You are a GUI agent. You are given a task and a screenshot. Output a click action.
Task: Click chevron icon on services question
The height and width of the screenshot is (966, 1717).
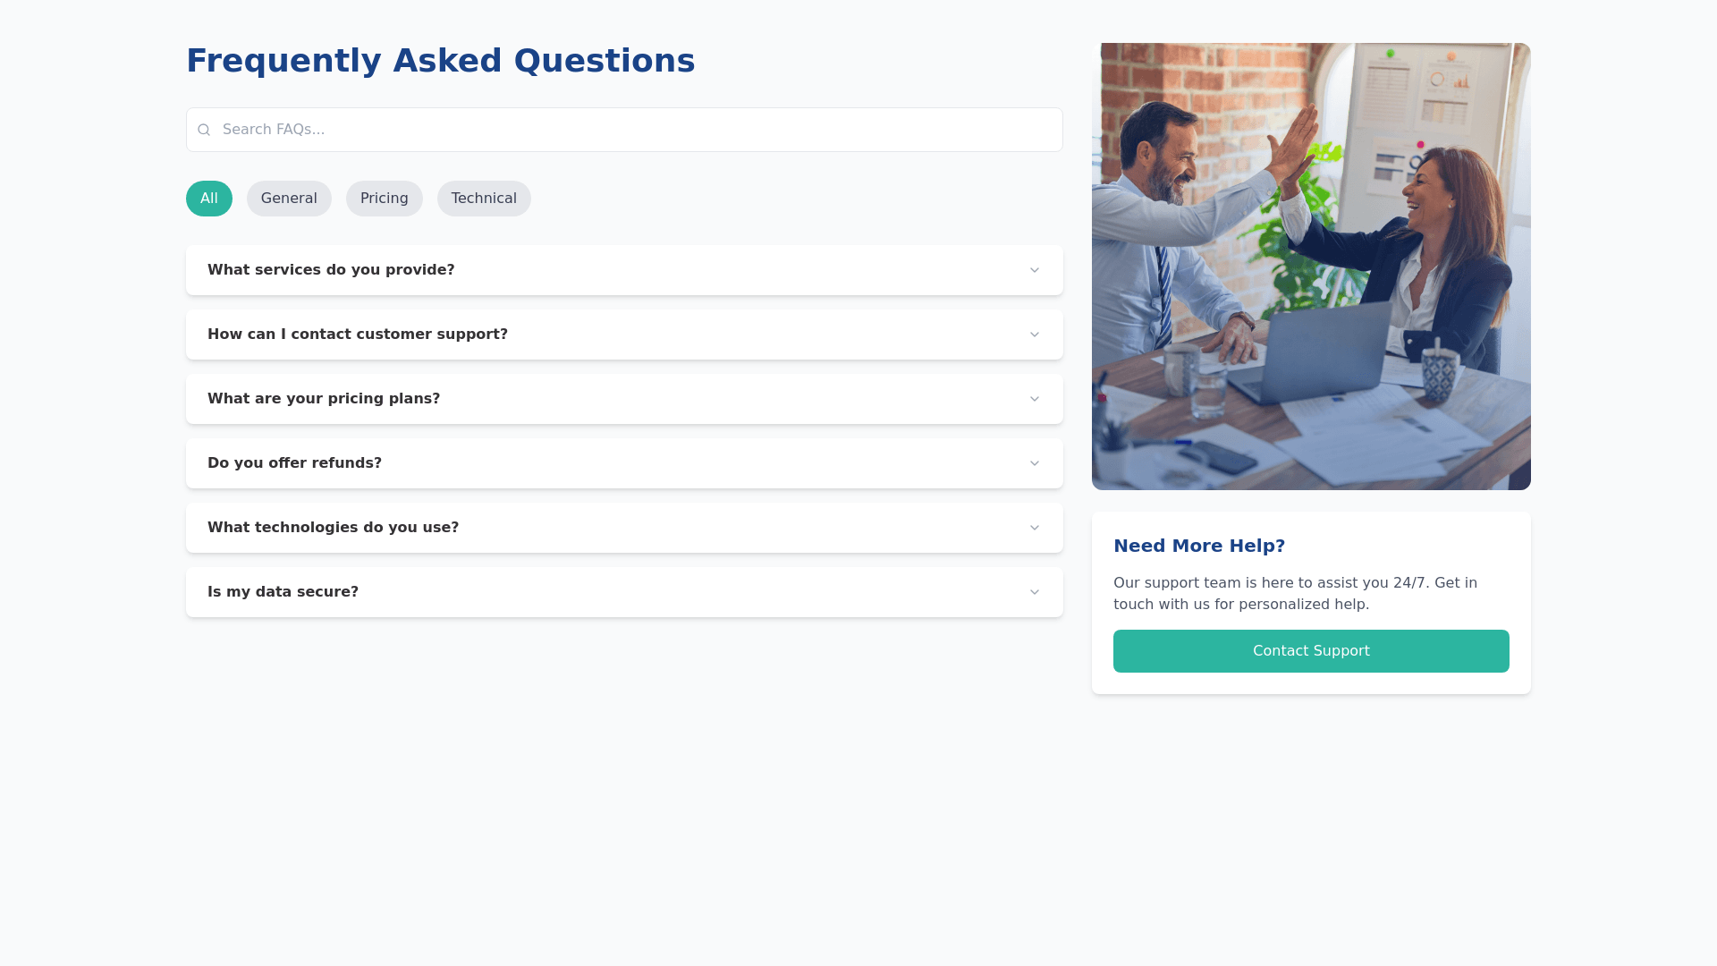coord(1034,270)
